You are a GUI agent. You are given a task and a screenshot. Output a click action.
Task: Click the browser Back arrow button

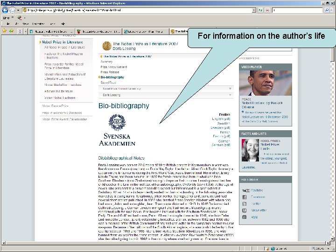[5, 10]
